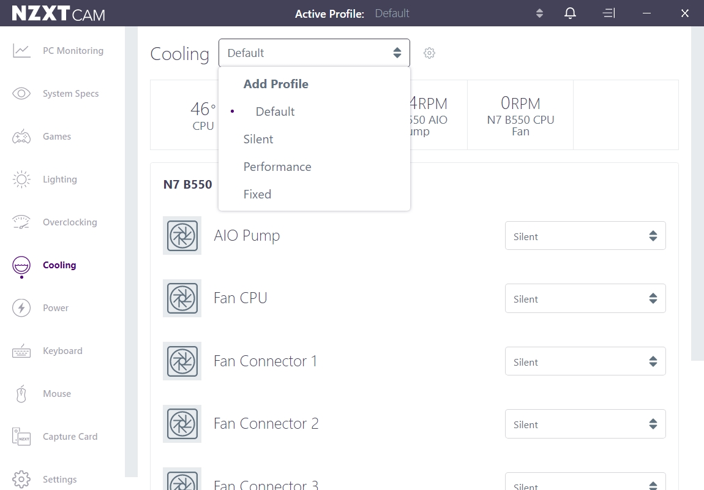Click the Keyboard icon in sidebar
This screenshot has height=490, width=704.
pos(21,351)
